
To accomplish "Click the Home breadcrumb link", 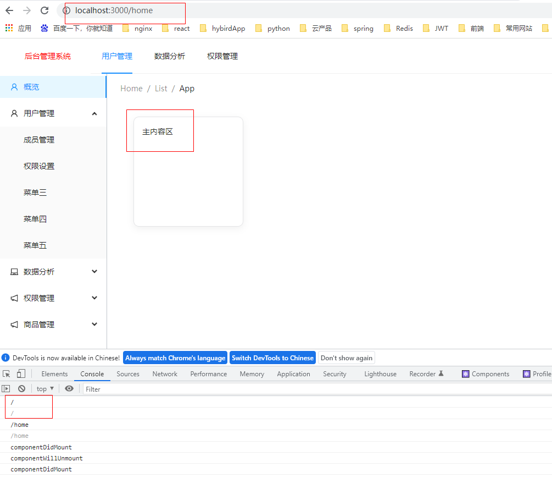I will pyautogui.click(x=131, y=89).
